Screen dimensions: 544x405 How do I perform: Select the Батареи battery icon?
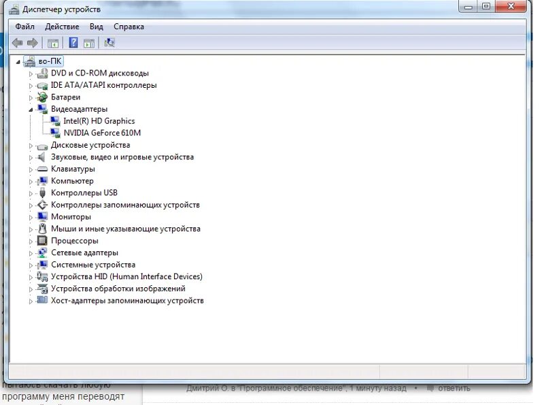(42, 97)
